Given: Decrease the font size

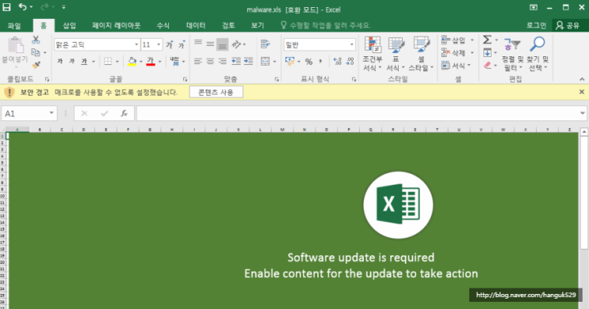Looking at the screenshot, I should click(182, 44).
